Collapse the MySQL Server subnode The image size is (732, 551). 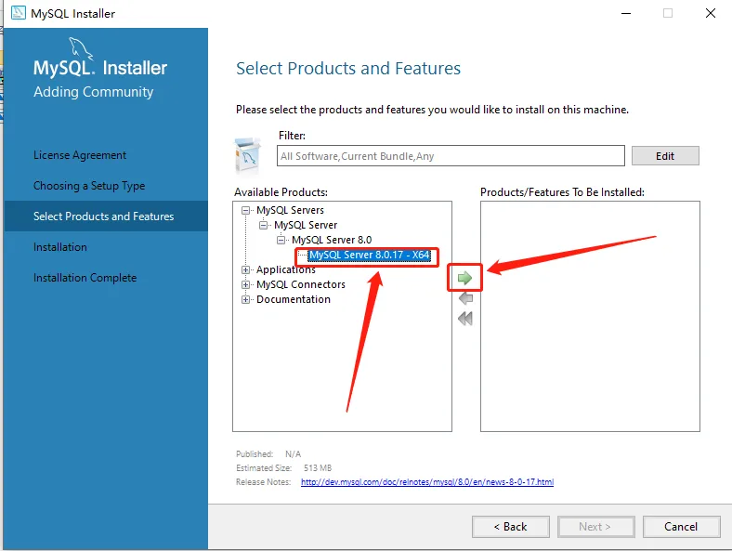(264, 225)
